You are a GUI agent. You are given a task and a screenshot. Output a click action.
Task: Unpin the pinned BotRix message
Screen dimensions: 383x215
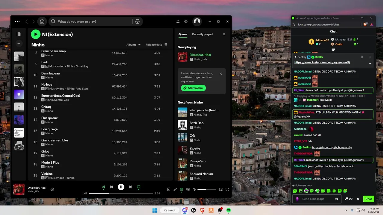tap(362, 57)
